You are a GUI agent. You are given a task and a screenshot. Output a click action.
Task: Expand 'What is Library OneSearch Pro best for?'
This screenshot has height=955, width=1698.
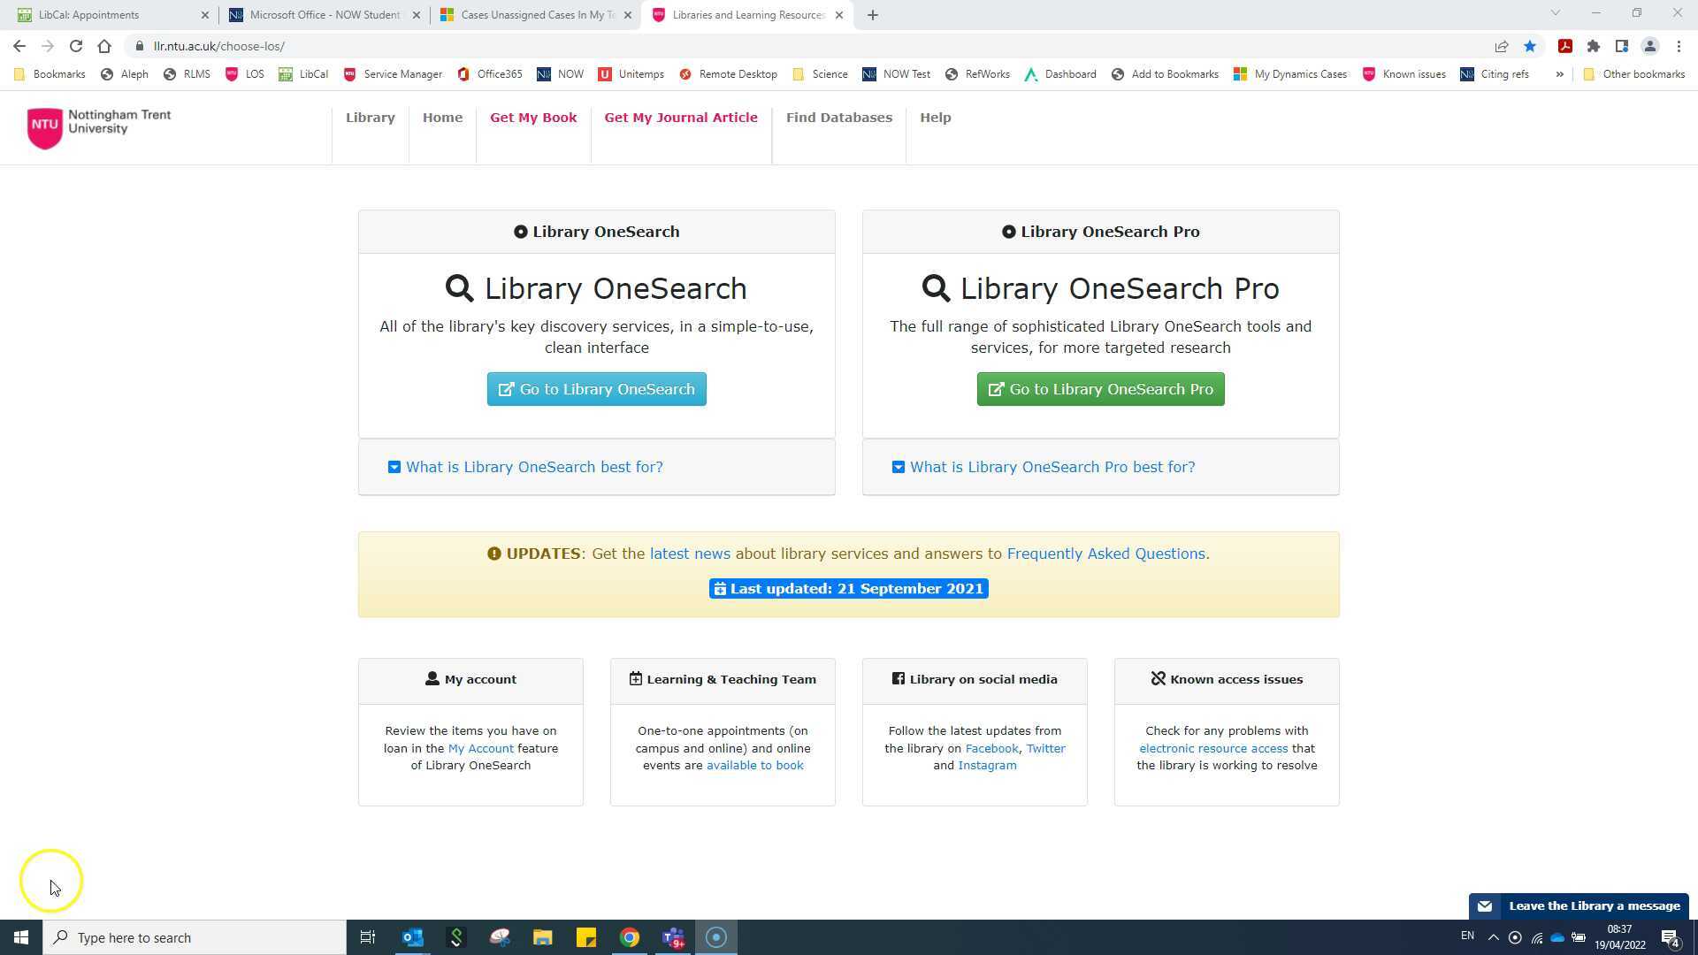click(1044, 467)
